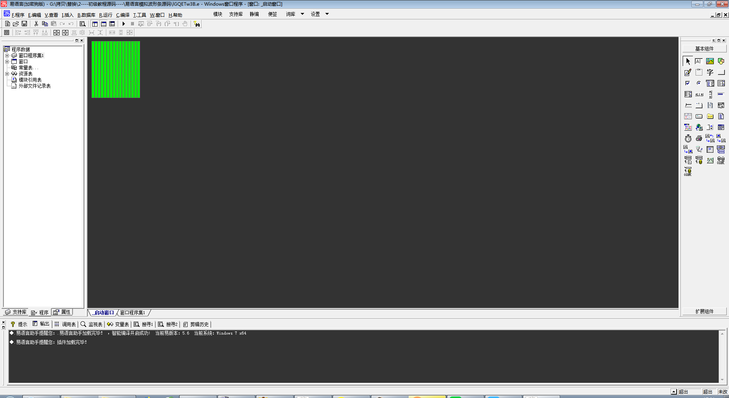
Task: Select the Check Box component tool
Action: pyautogui.click(x=688, y=83)
